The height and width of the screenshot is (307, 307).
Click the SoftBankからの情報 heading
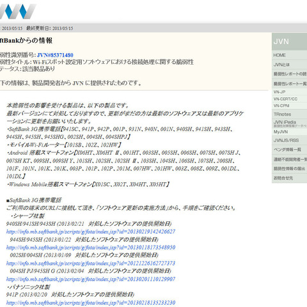pyautogui.click(x=26, y=40)
